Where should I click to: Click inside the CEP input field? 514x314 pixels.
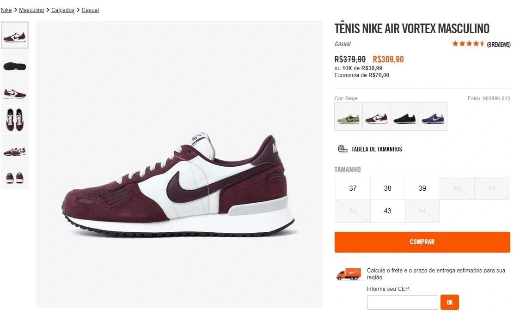[402, 302]
